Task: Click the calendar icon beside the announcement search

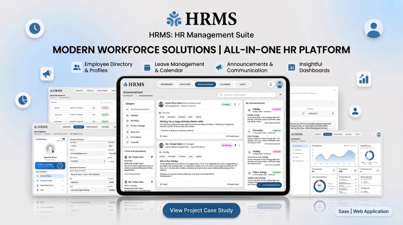Action: (281, 95)
